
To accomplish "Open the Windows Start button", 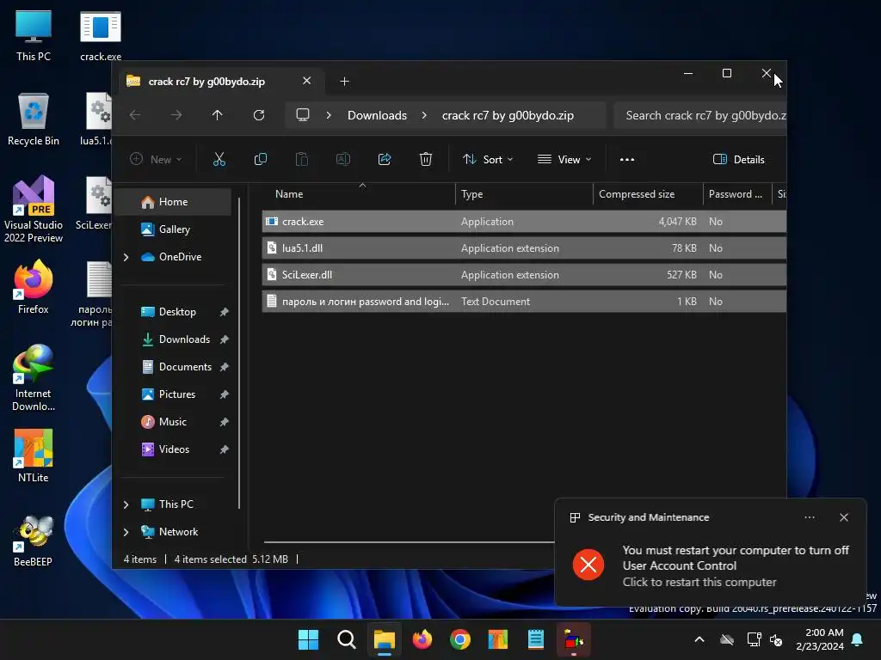I will point(308,639).
